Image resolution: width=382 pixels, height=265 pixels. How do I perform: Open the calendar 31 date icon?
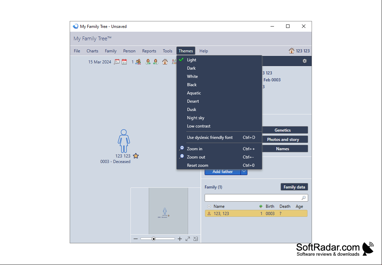tap(124, 62)
